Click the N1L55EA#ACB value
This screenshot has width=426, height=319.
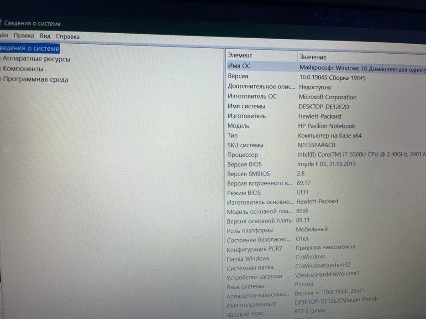click(x=316, y=145)
